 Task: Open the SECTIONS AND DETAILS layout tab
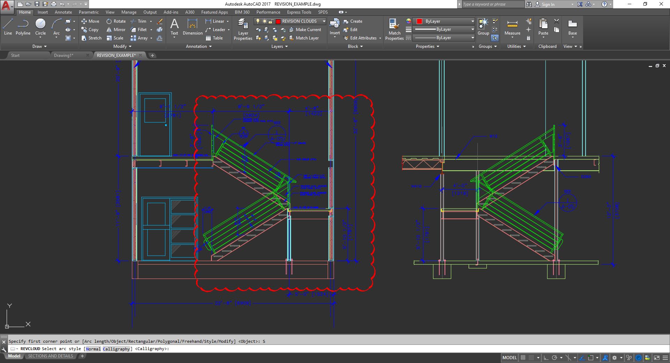coord(51,356)
